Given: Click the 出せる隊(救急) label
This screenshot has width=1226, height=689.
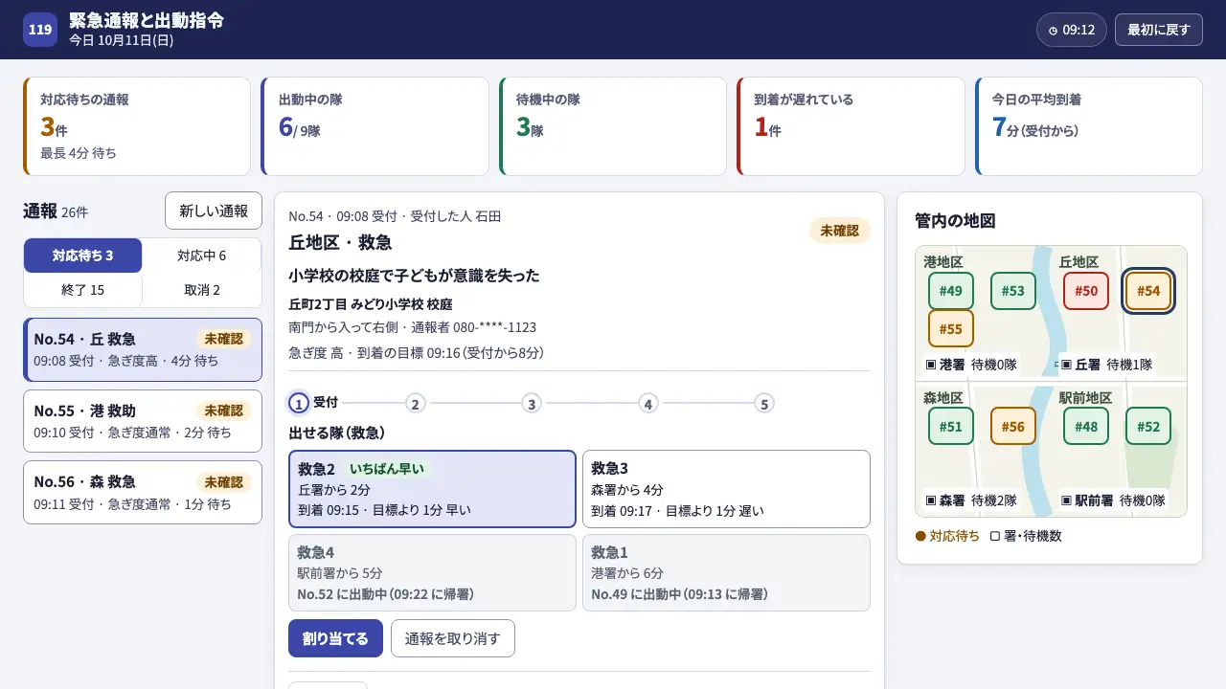Looking at the screenshot, I should coord(337,433).
